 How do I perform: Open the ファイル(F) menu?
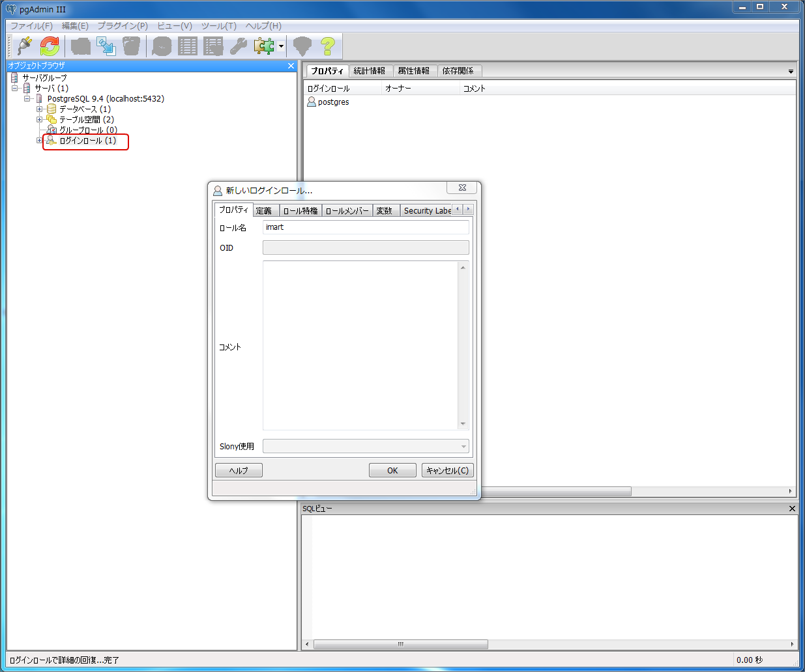(x=31, y=25)
